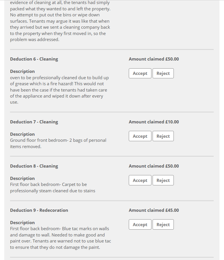Reject Deduction 8 carpet steam cleaning
Image resolution: width=224 pixels, height=260 pixels.
163,181
